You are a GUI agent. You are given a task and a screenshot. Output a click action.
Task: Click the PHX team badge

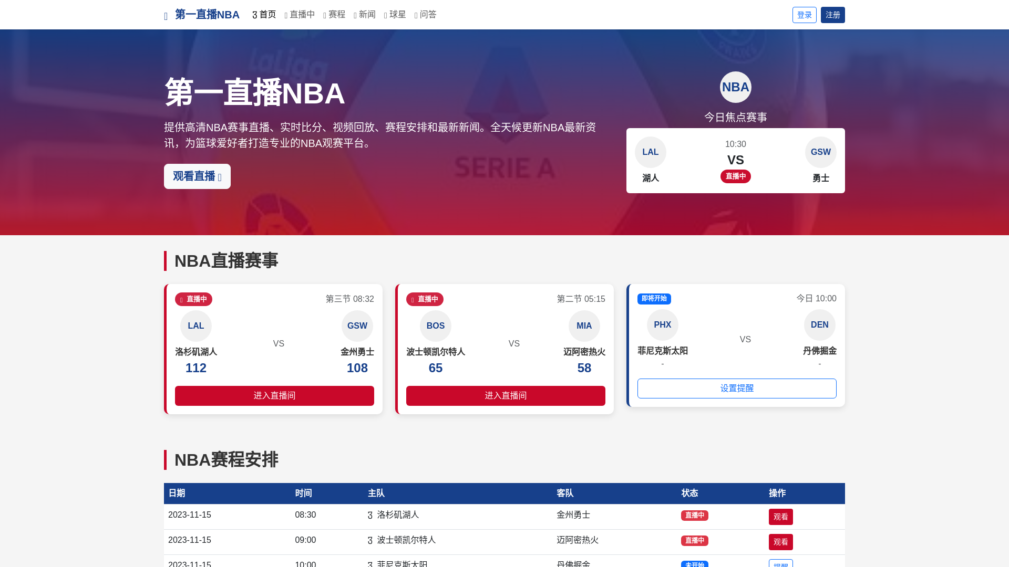(663, 325)
